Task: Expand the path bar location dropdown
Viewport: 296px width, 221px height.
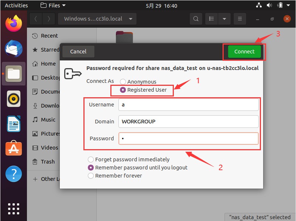Action: point(131,19)
